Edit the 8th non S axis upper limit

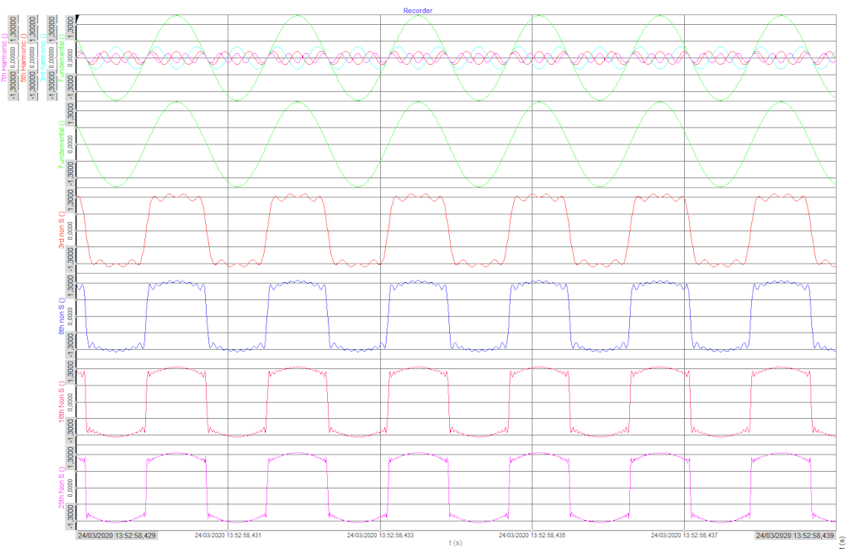tap(71, 285)
